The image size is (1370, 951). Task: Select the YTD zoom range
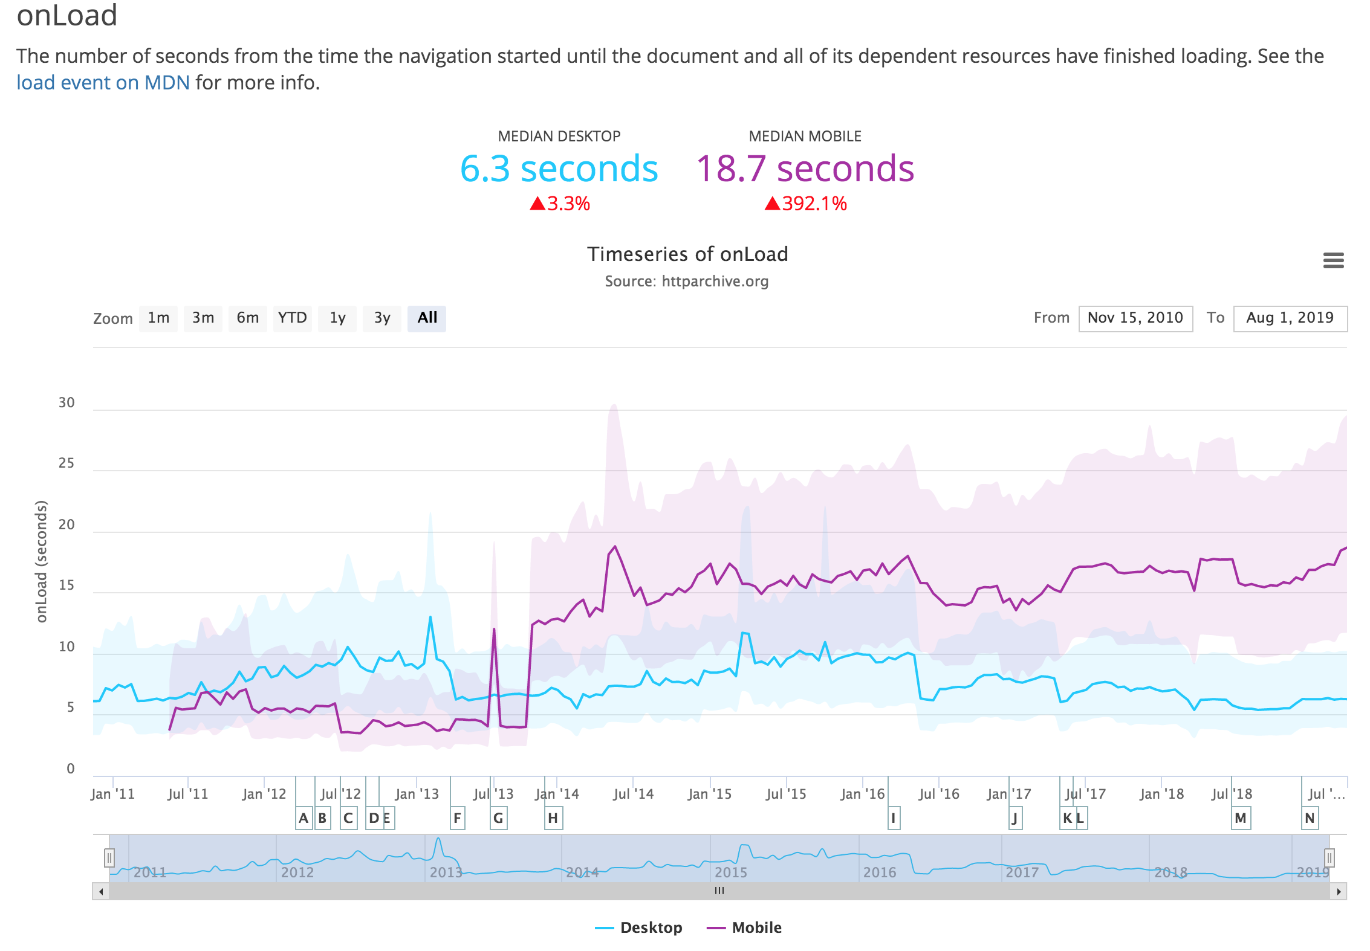pos(292,318)
